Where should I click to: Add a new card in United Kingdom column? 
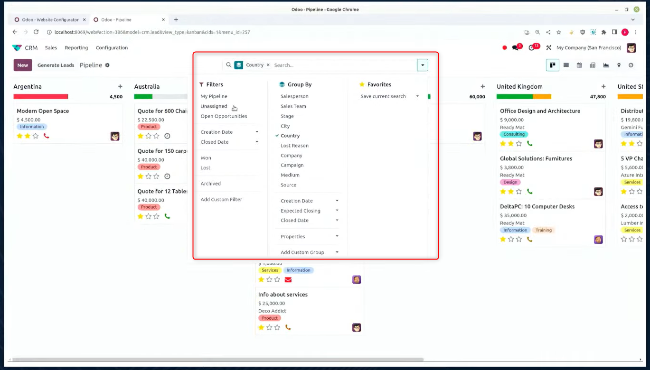(x=603, y=86)
